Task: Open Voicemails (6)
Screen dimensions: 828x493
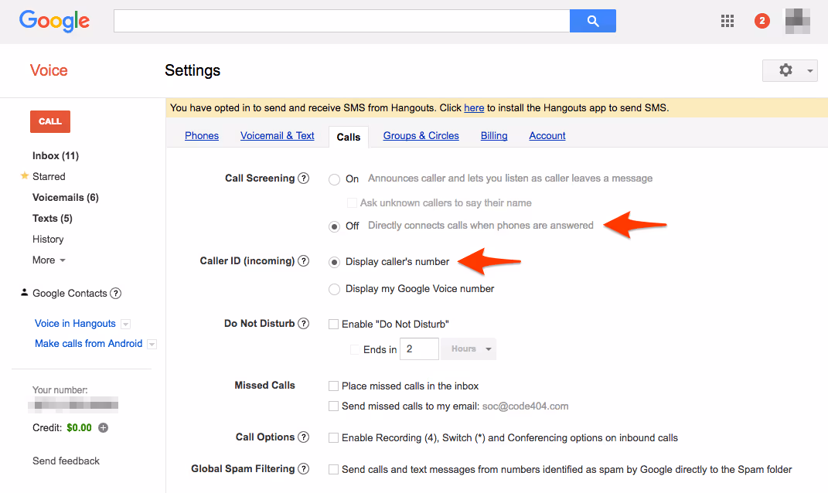Action: (66, 197)
